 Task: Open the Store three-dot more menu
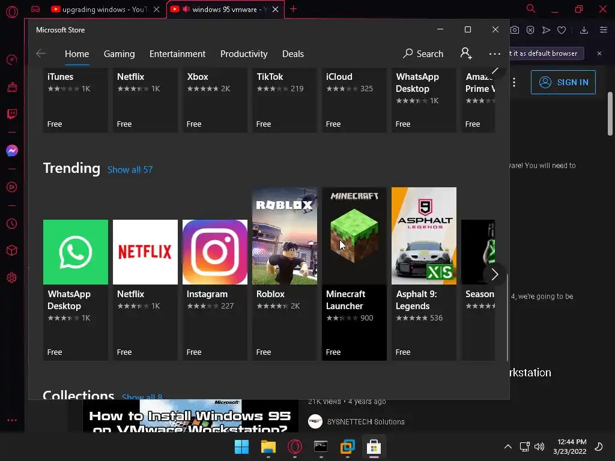click(x=495, y=53)
